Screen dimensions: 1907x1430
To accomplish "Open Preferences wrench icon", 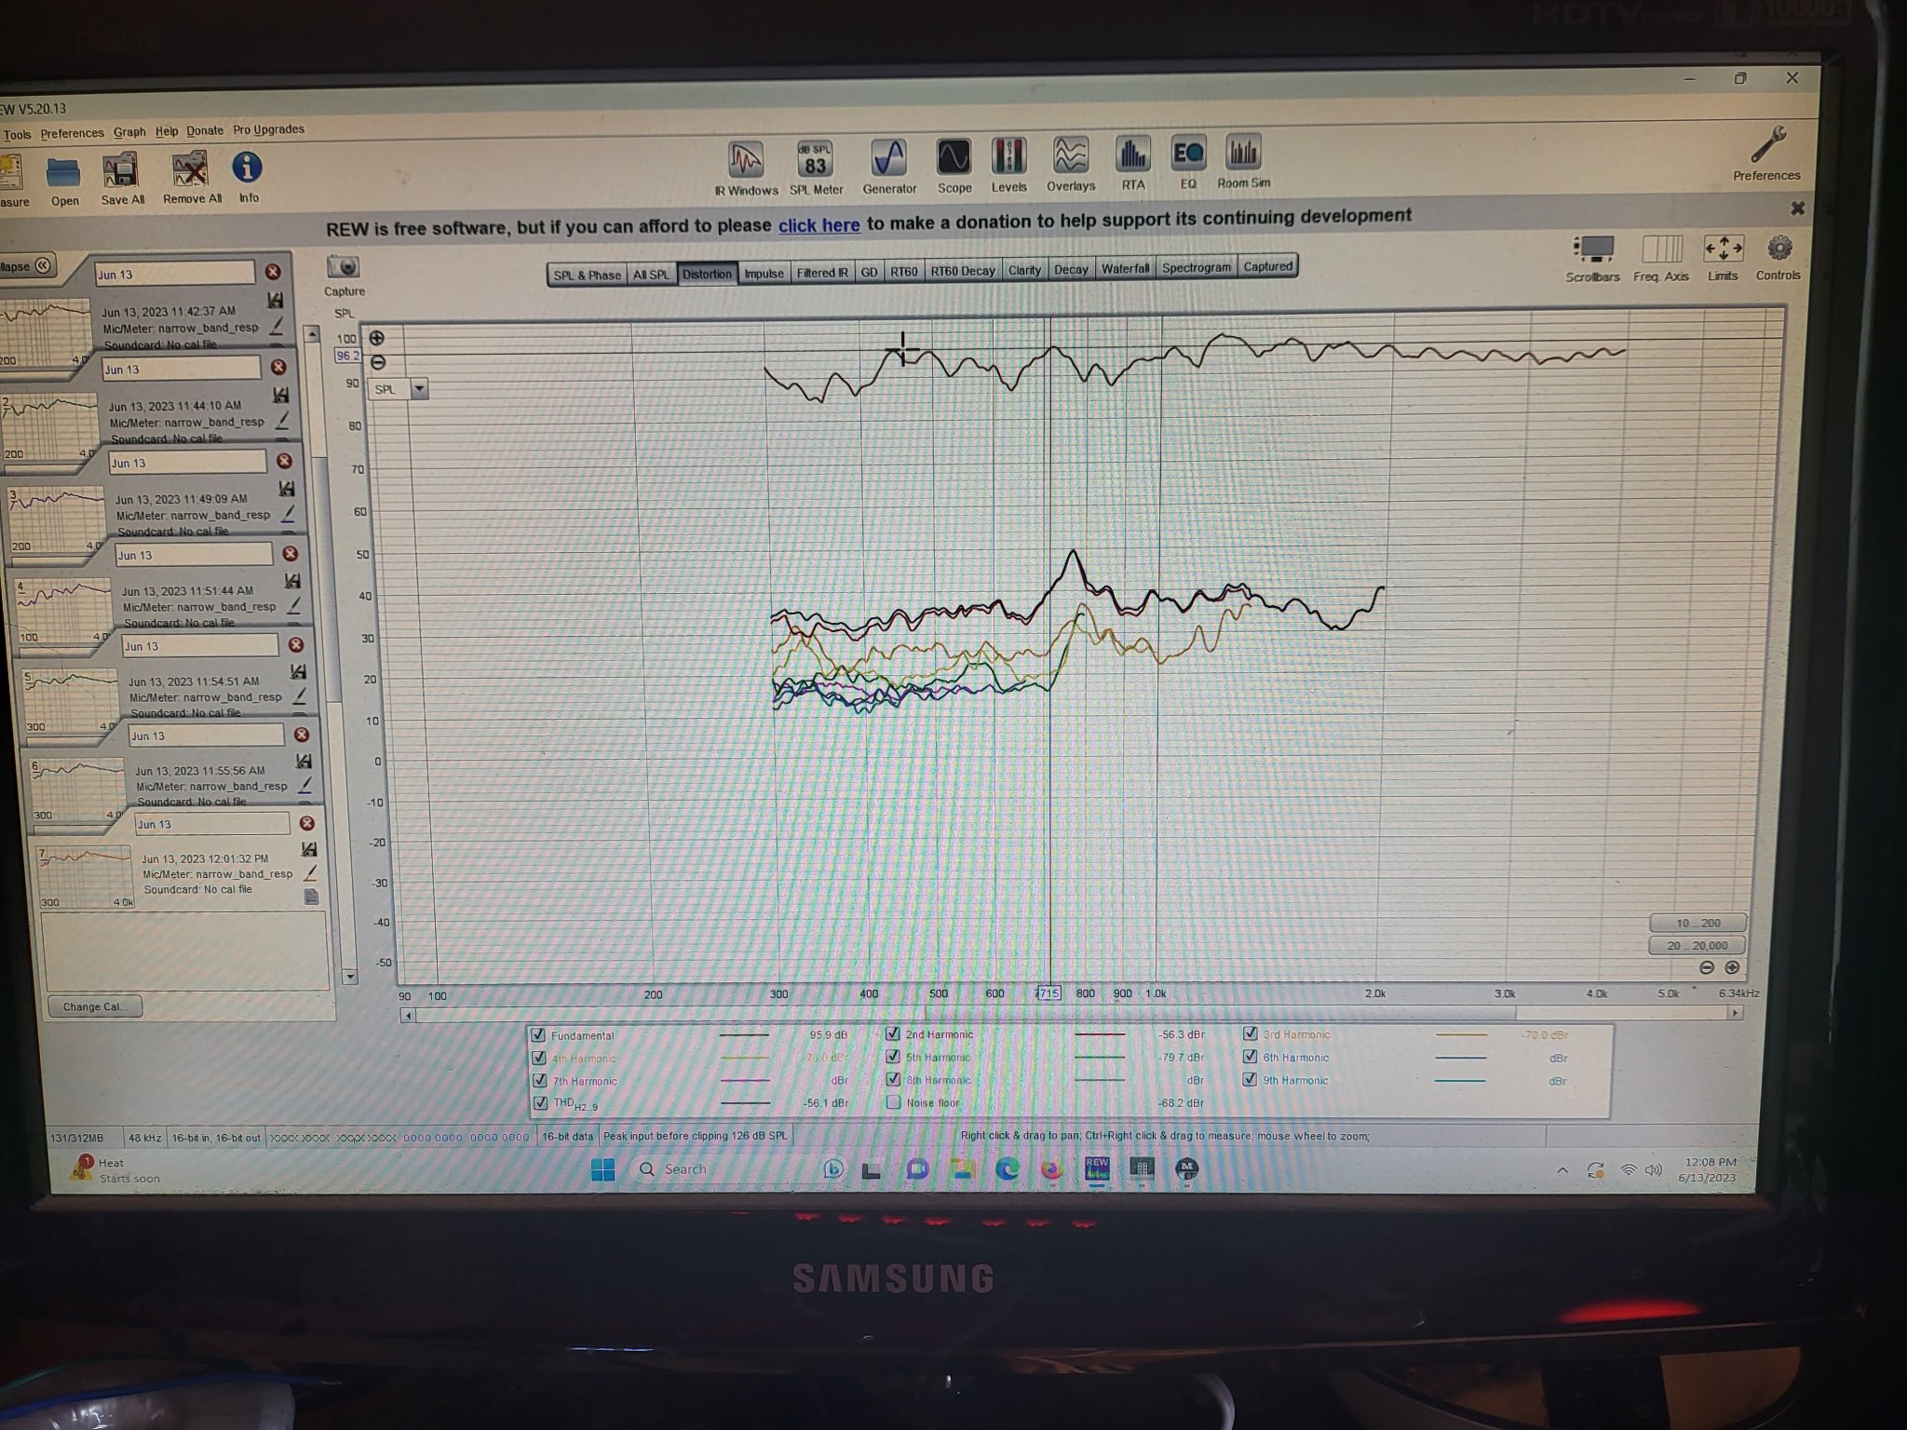I will pyautogui.click(x=1766, y=146).
